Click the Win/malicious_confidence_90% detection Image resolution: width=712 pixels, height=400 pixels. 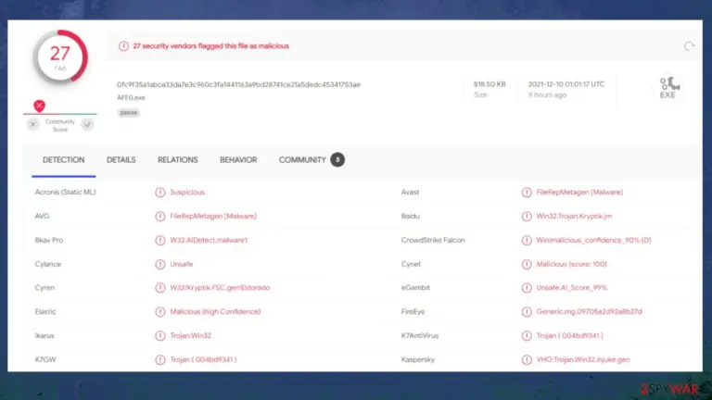pos(593,241)
